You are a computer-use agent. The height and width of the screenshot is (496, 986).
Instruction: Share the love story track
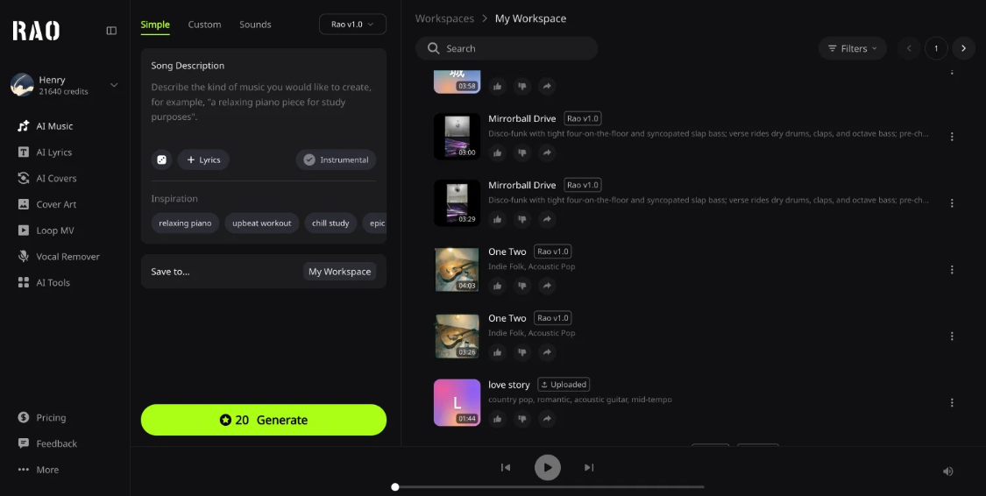pos(547,419)
